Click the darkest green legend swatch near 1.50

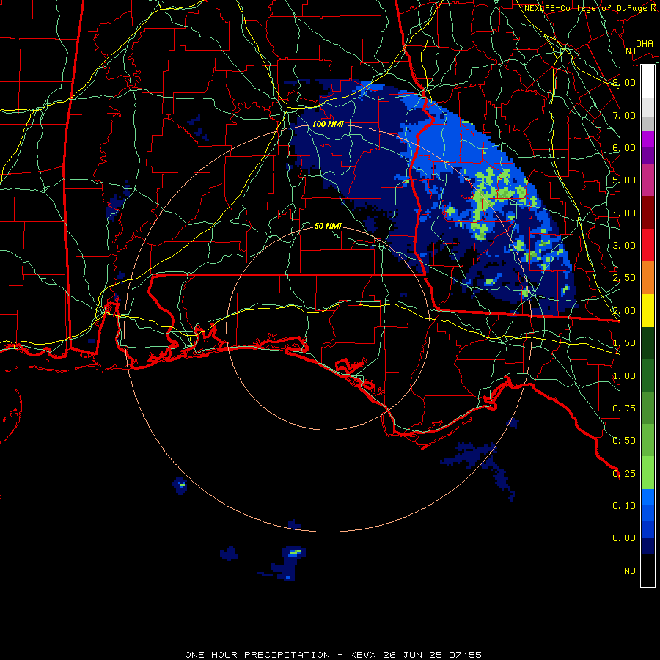point(648,343)
